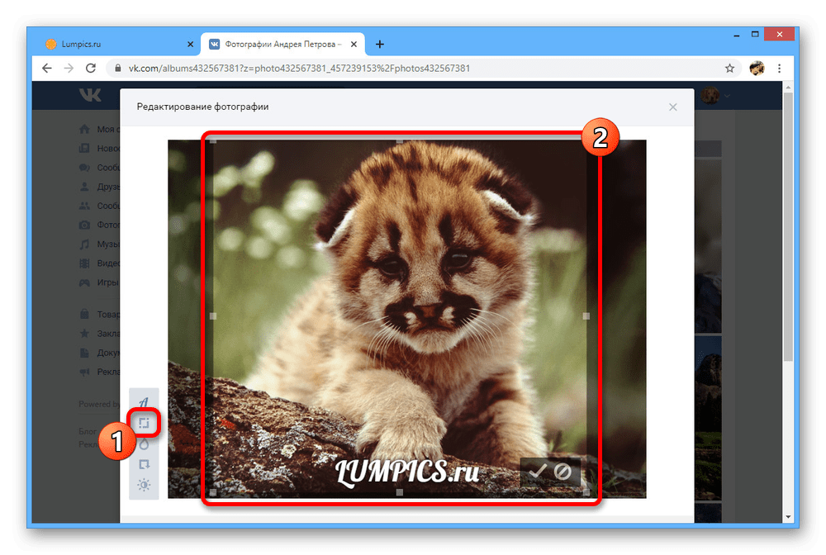Go forward in the browser
826x555 pixels.
[x=69, y=68]
